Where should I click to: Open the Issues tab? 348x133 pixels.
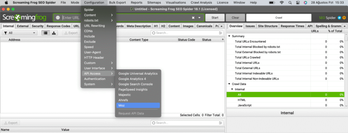(x=250, y=26)
